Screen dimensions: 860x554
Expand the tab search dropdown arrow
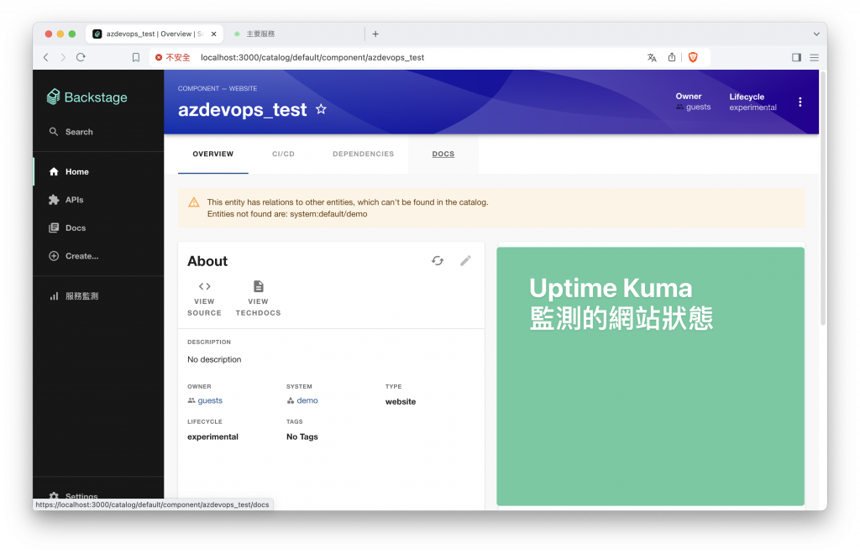tap(816, 34)
